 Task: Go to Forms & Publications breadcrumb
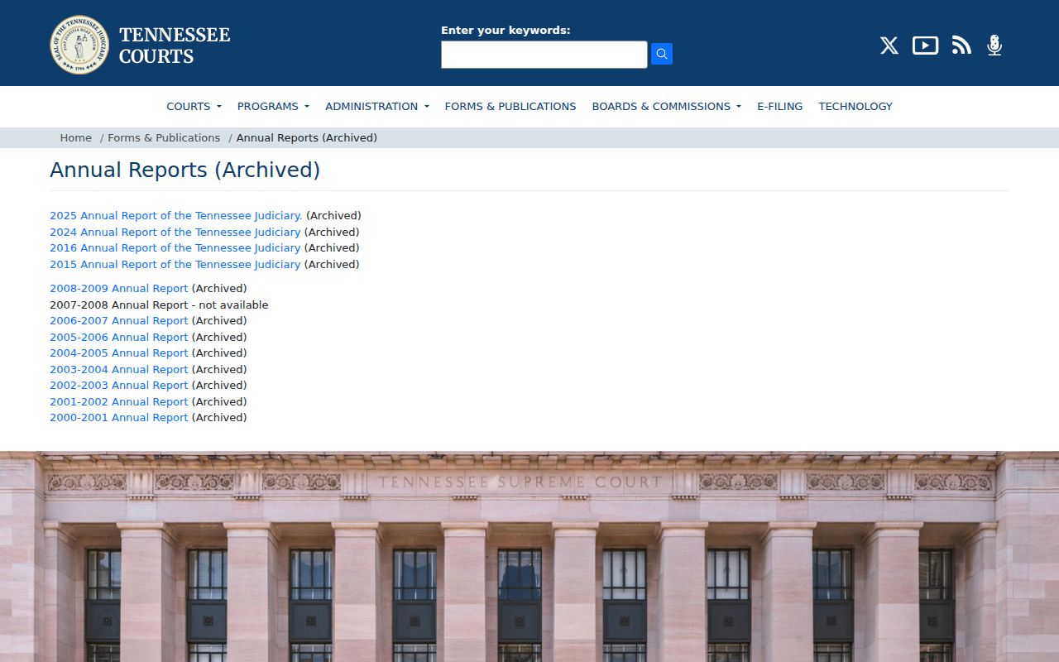(x=164, y=137)
